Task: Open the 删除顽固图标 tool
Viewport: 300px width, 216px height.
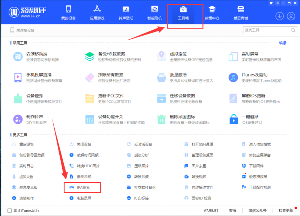Action: click(183, 119)
